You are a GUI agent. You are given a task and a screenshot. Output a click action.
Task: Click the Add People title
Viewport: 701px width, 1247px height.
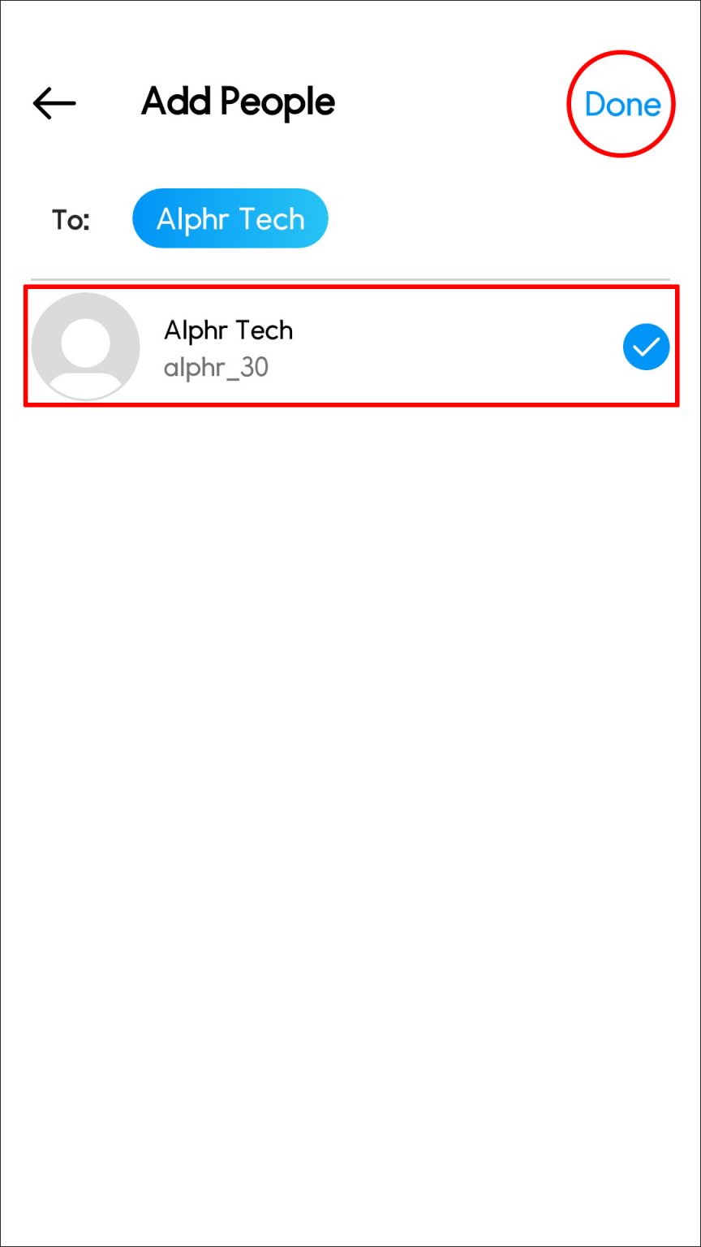pos(236,101)
